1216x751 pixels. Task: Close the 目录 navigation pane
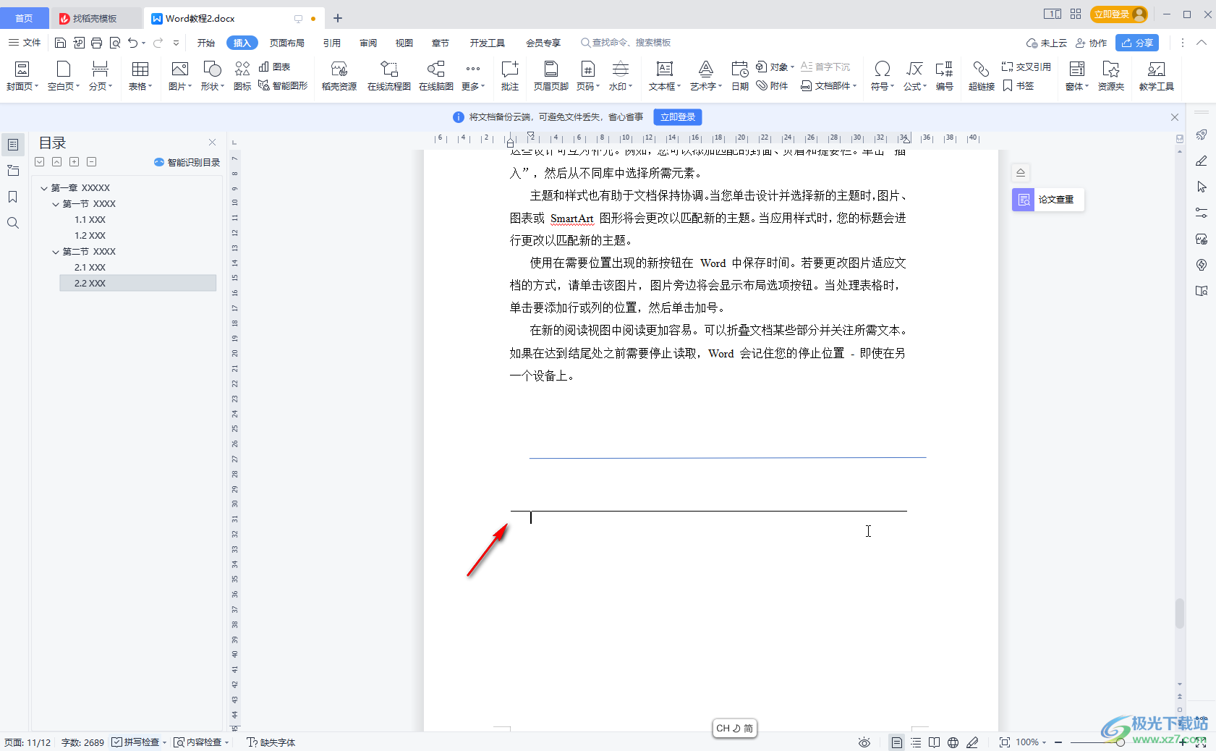pos(212,143)
